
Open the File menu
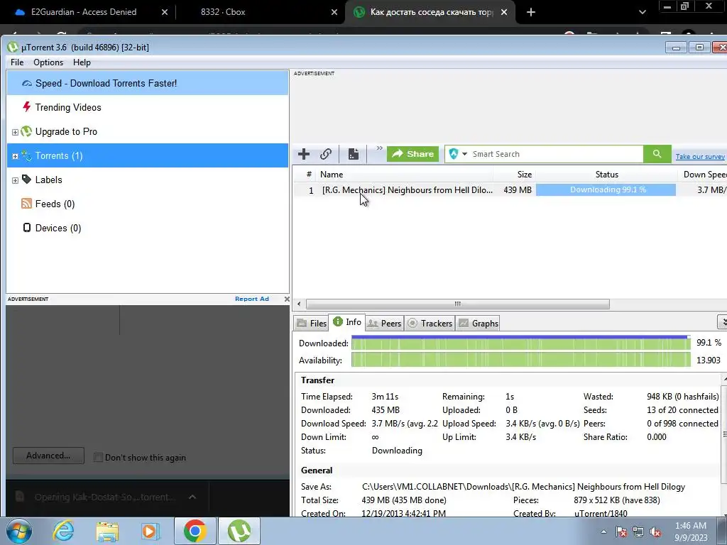[x=17, y=62]
